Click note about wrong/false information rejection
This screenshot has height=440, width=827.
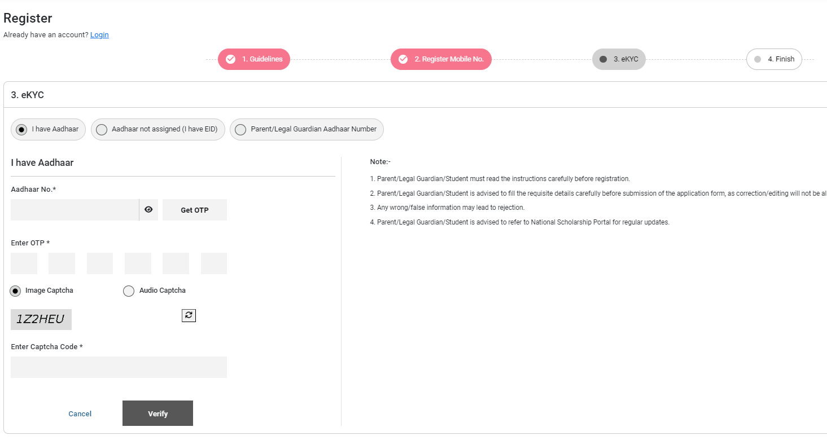pyautogui.click(x=447, y=208)
